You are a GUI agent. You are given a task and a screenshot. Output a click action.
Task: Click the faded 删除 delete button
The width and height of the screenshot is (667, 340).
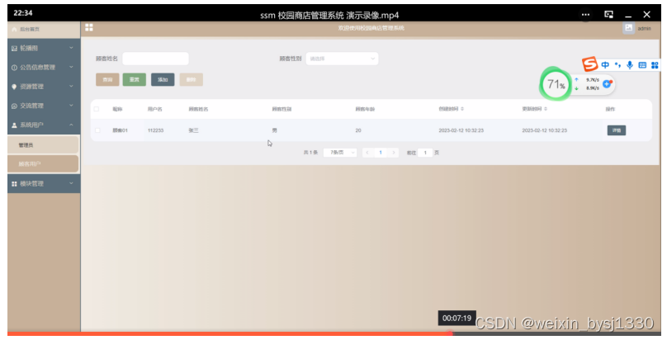click(x=191, y=79)
